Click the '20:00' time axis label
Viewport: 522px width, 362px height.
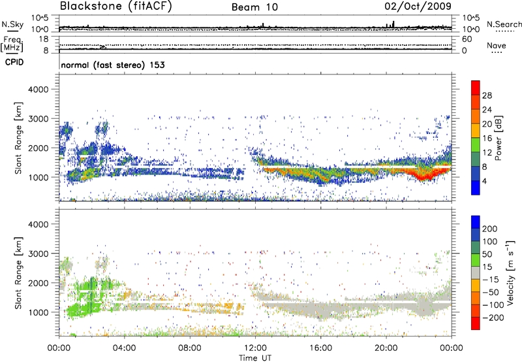pyautogui.click(x=386, y=348)
